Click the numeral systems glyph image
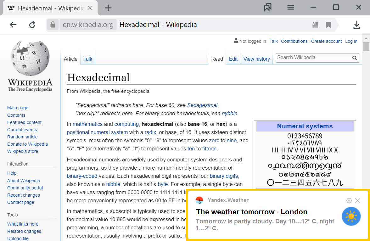This screenshot has width=370, height=241. tap(305, 160)
